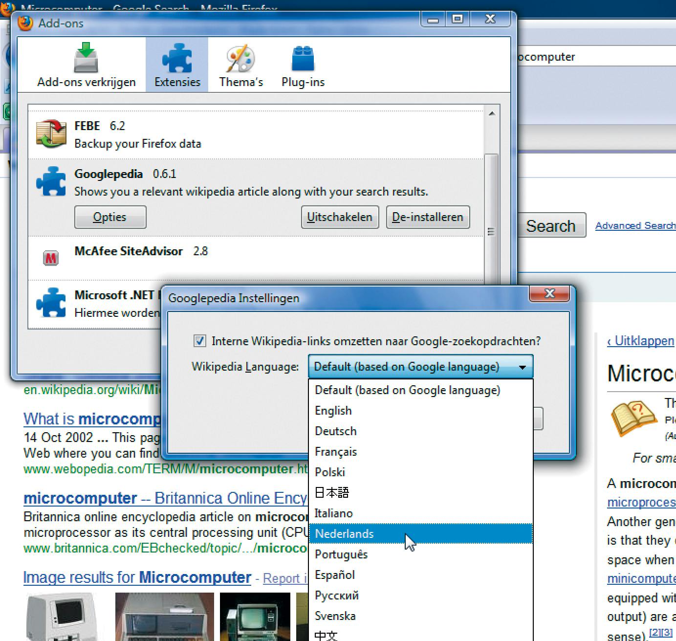Choose Deutsch from the language list
Screen dimensions: 676x641
point(420,431)
